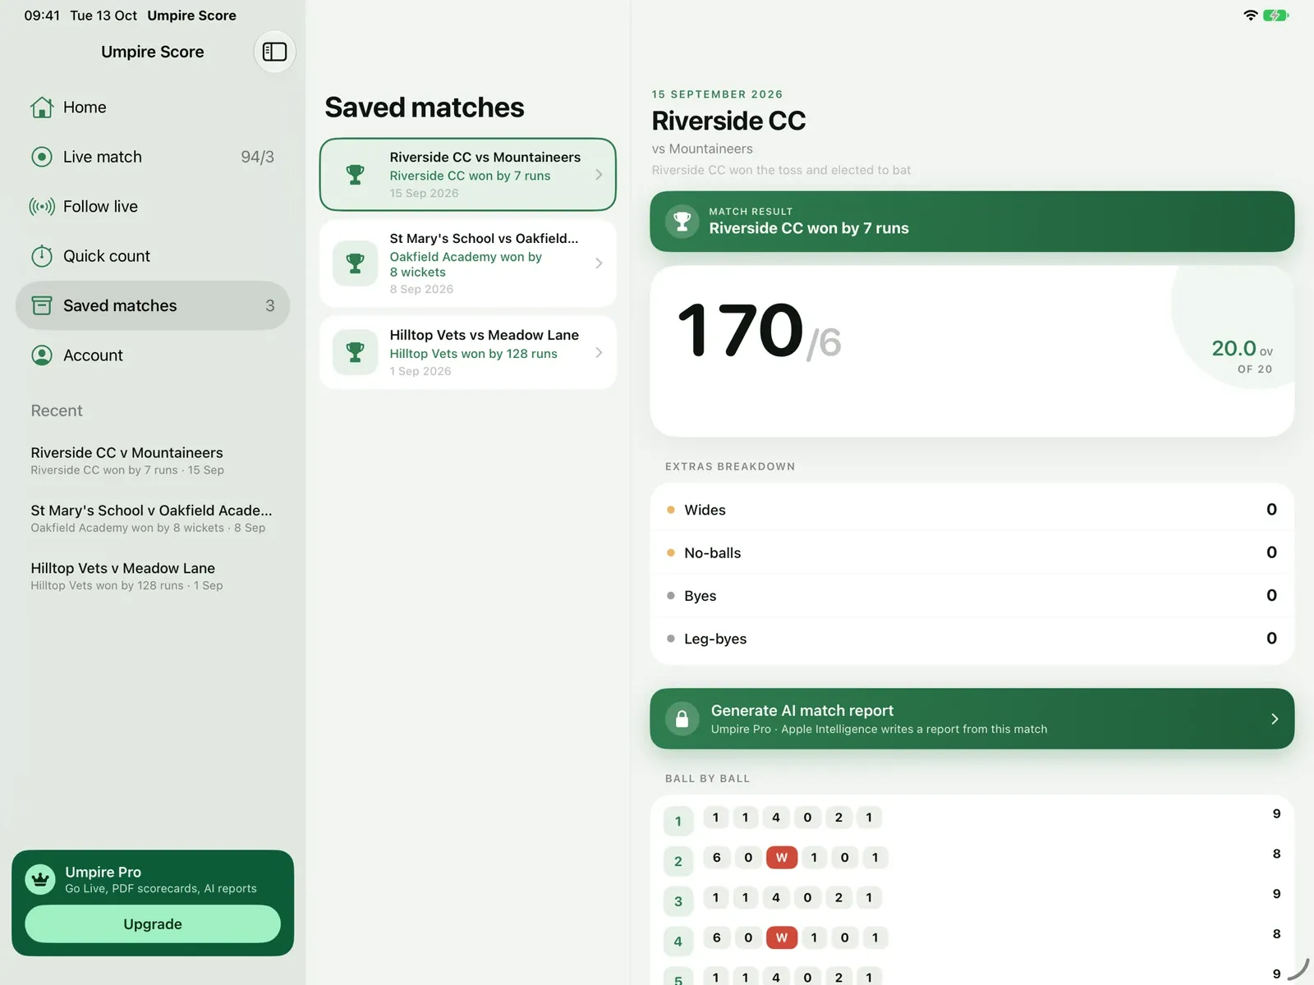This screenshot has width=1314, height=985.
Task: Click trophy icon on Riverside CC card
Action: click(x=356, y=175)
